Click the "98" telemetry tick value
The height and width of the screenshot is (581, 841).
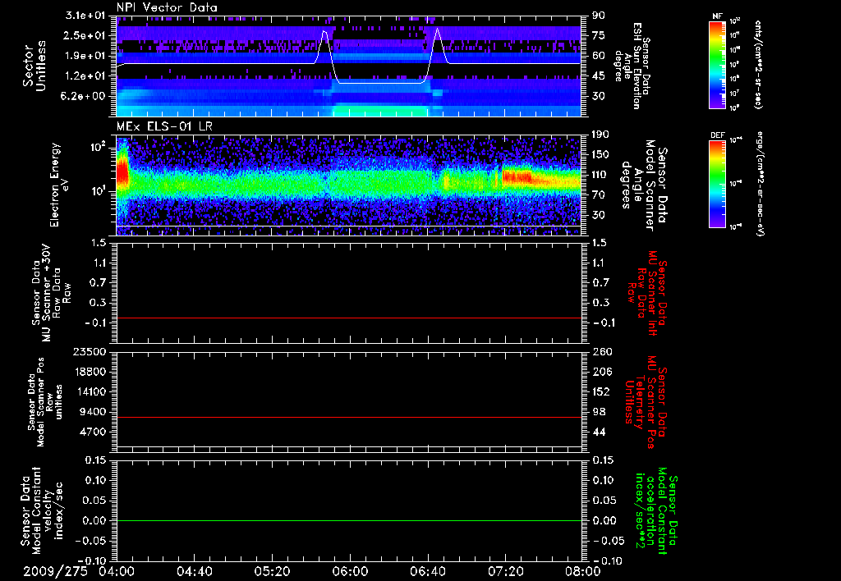[599, 412]
